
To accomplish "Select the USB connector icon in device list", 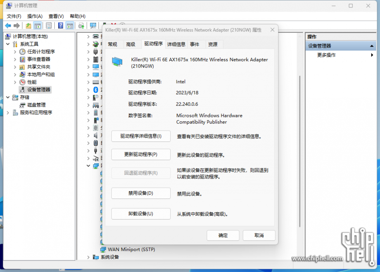I will click(x=96, y=151).
